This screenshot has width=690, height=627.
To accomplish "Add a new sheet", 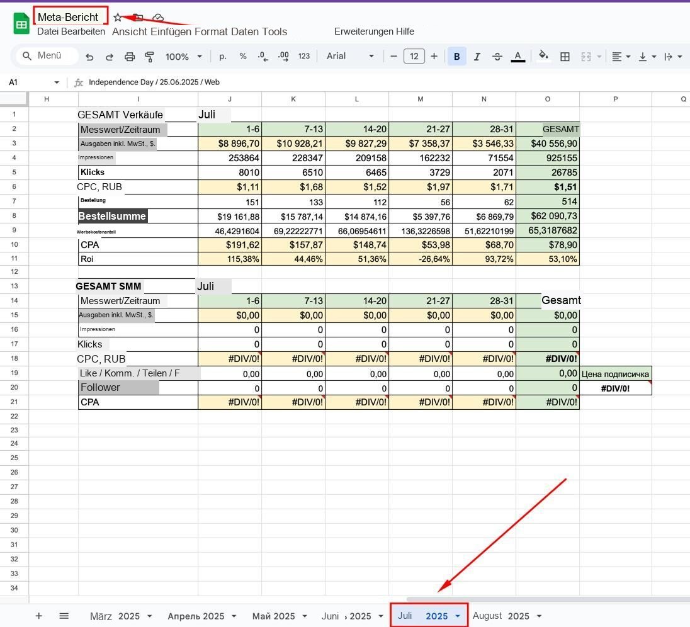I will [39, 616].
